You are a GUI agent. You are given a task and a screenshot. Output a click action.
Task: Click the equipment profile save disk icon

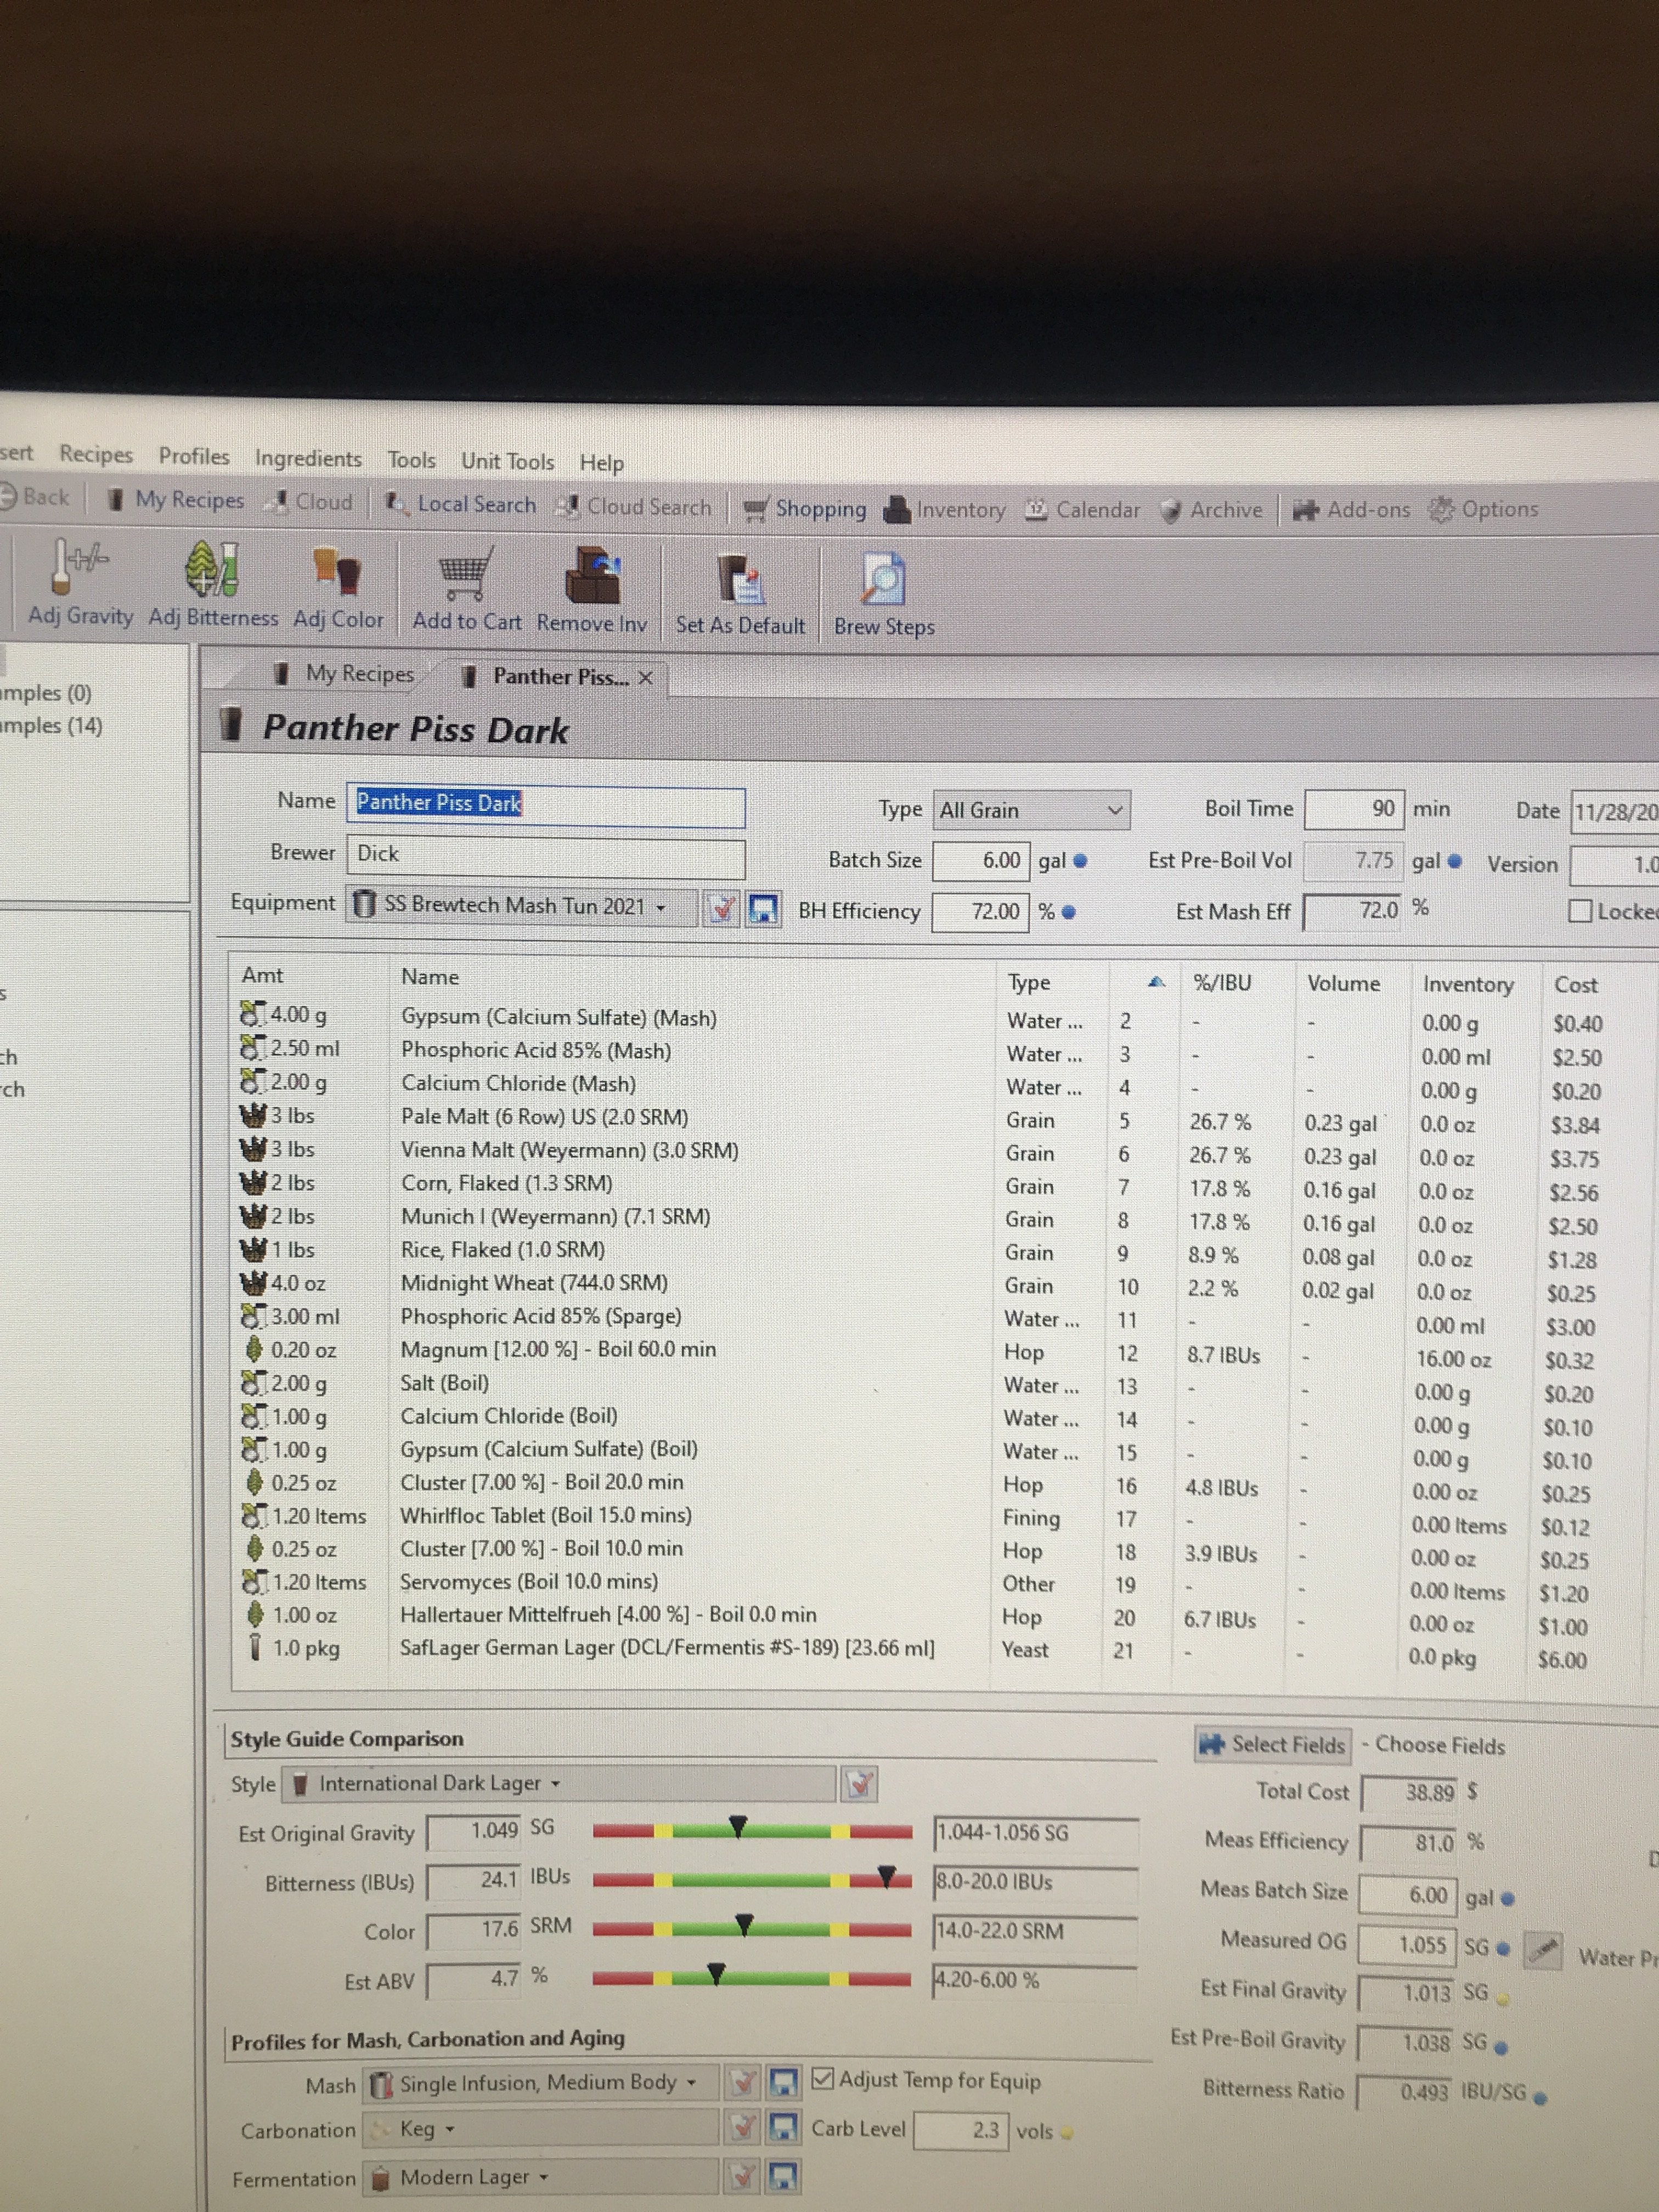[764, 910]
